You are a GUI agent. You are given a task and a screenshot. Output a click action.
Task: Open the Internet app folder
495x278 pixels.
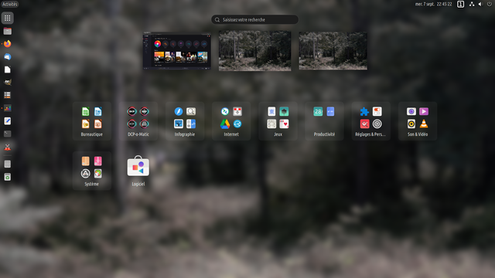(x=231, y=121)
